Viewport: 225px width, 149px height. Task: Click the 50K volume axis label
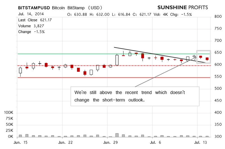click(10, 125)
